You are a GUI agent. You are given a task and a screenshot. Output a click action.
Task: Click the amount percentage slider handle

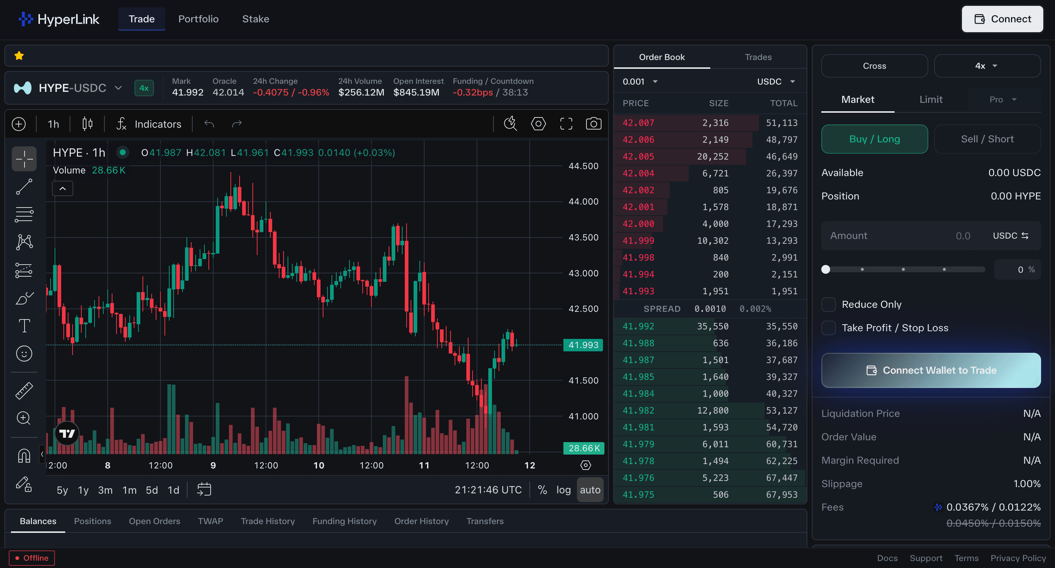pos(826,269)
